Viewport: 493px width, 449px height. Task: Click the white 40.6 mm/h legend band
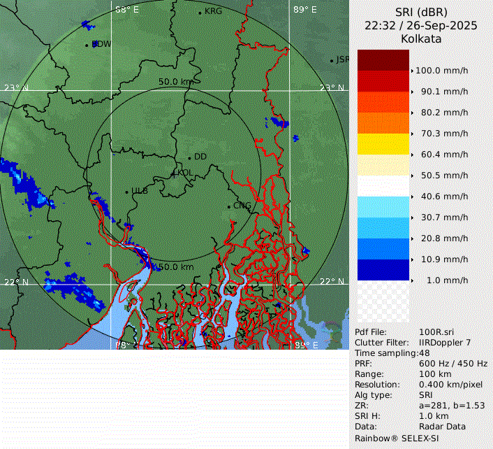click(x=383, y=186)
